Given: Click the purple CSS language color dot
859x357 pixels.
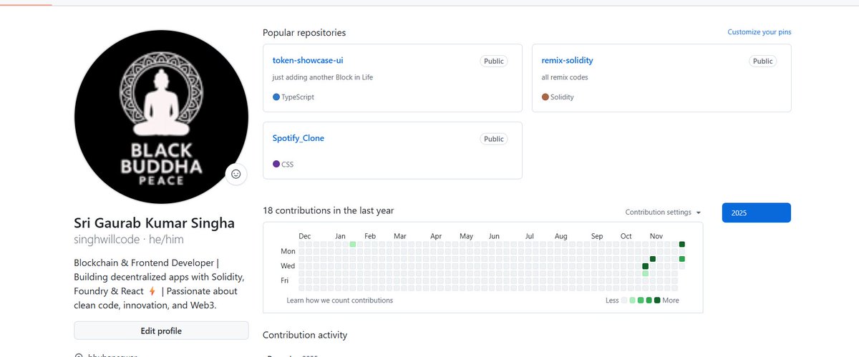Looking at the screenshot, I should [276, 164].
